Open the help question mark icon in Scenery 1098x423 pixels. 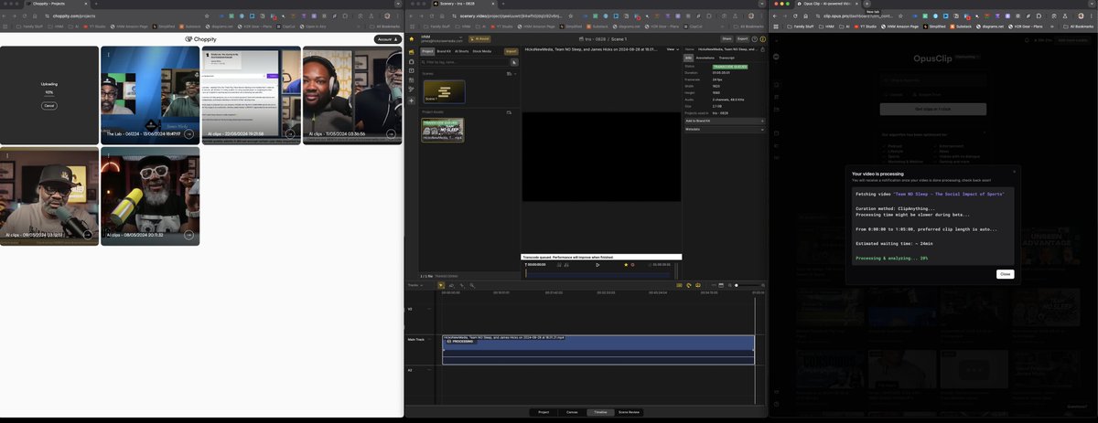(x=756, y=39)
